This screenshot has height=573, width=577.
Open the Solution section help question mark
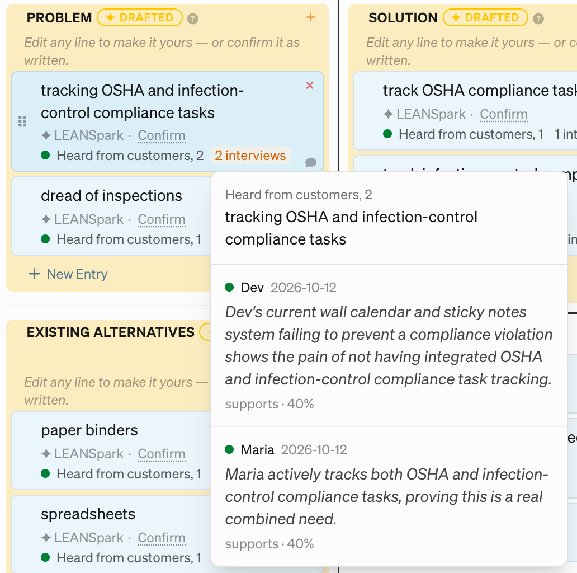pyautogui.click(x=538, y=18)
